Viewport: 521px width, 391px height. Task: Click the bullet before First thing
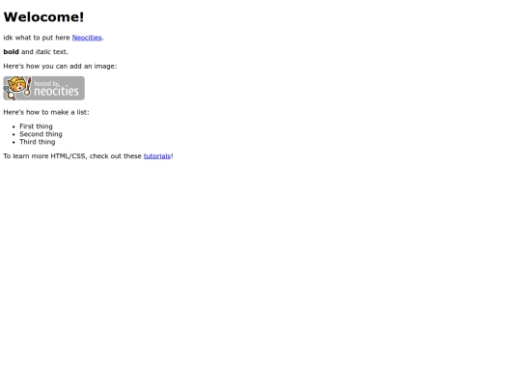pos(14,126)
